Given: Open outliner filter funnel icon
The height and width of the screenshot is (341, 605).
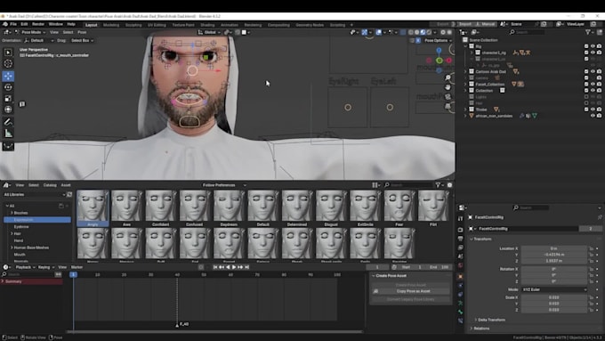Looking at the screenshot, I should tap(587, 32).
